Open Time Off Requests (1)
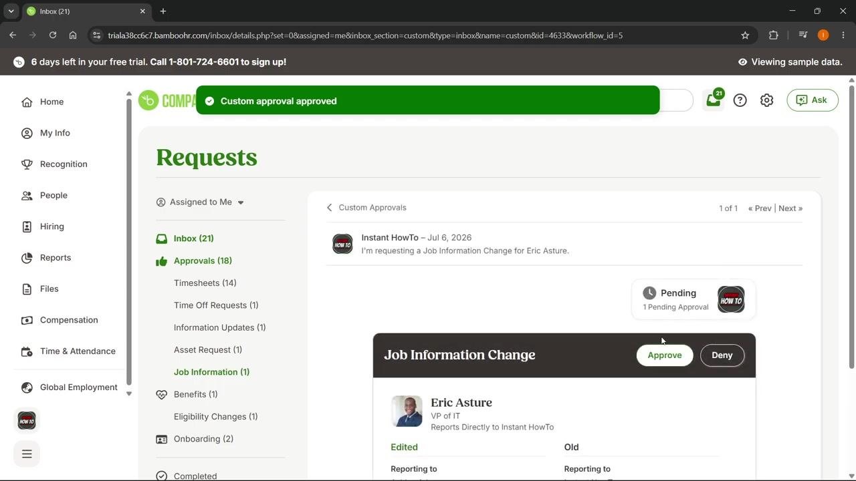Screen dimensions: 856x481 click(x=216, y=305)
